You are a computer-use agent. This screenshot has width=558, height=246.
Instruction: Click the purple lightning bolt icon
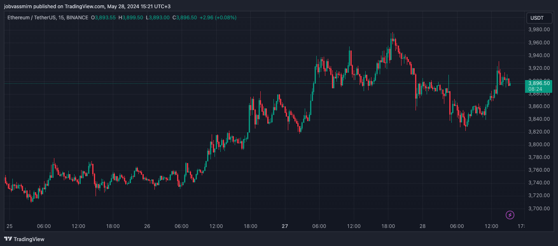510,215
